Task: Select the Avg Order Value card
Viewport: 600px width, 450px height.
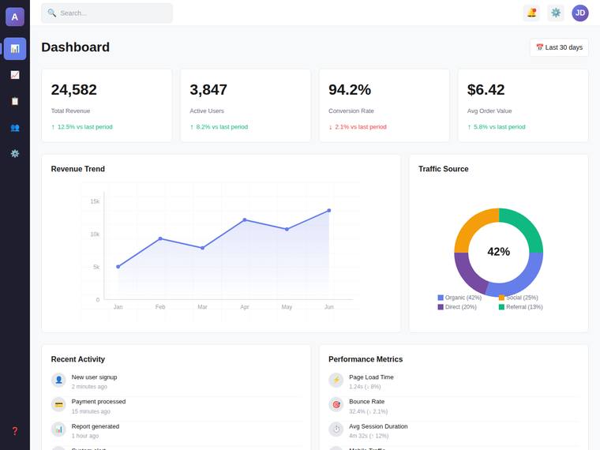Action: pyautogui.click(x=523, y=106)
